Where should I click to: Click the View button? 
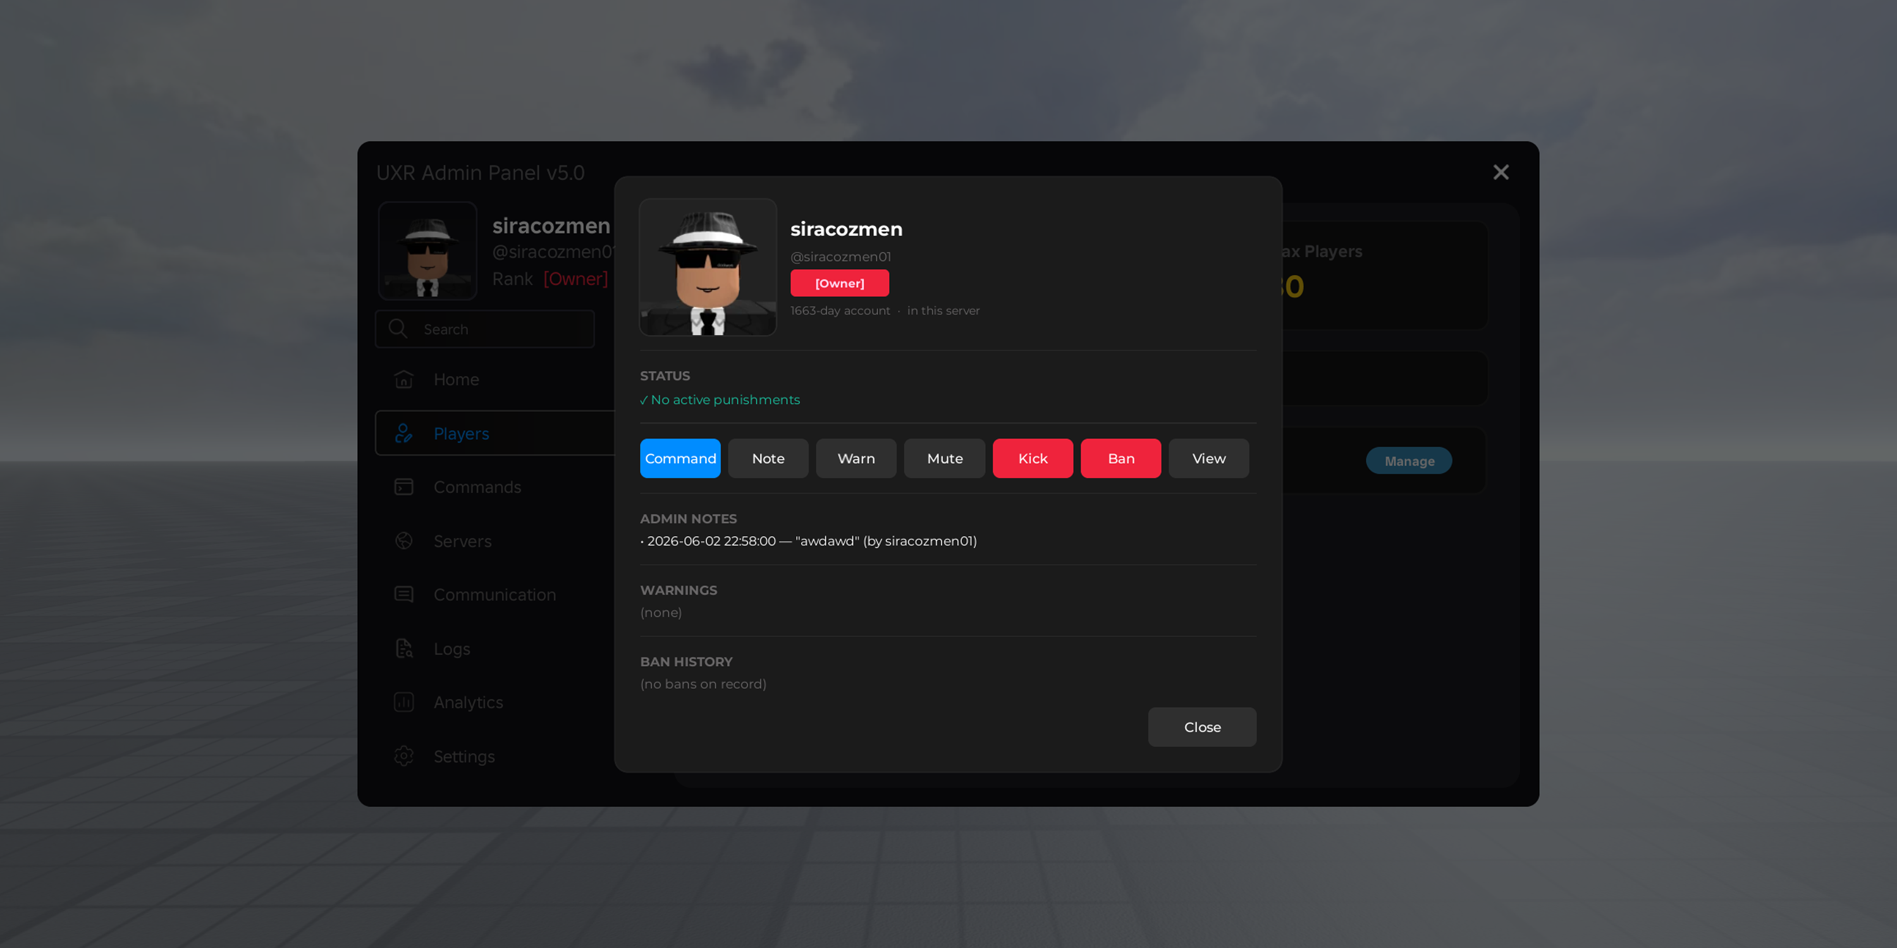[1208, 459]
